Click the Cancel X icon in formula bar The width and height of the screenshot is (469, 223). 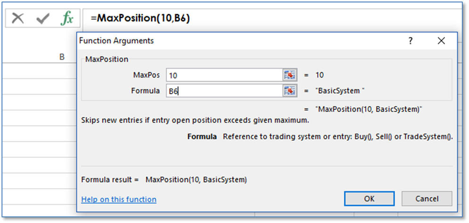18,18
